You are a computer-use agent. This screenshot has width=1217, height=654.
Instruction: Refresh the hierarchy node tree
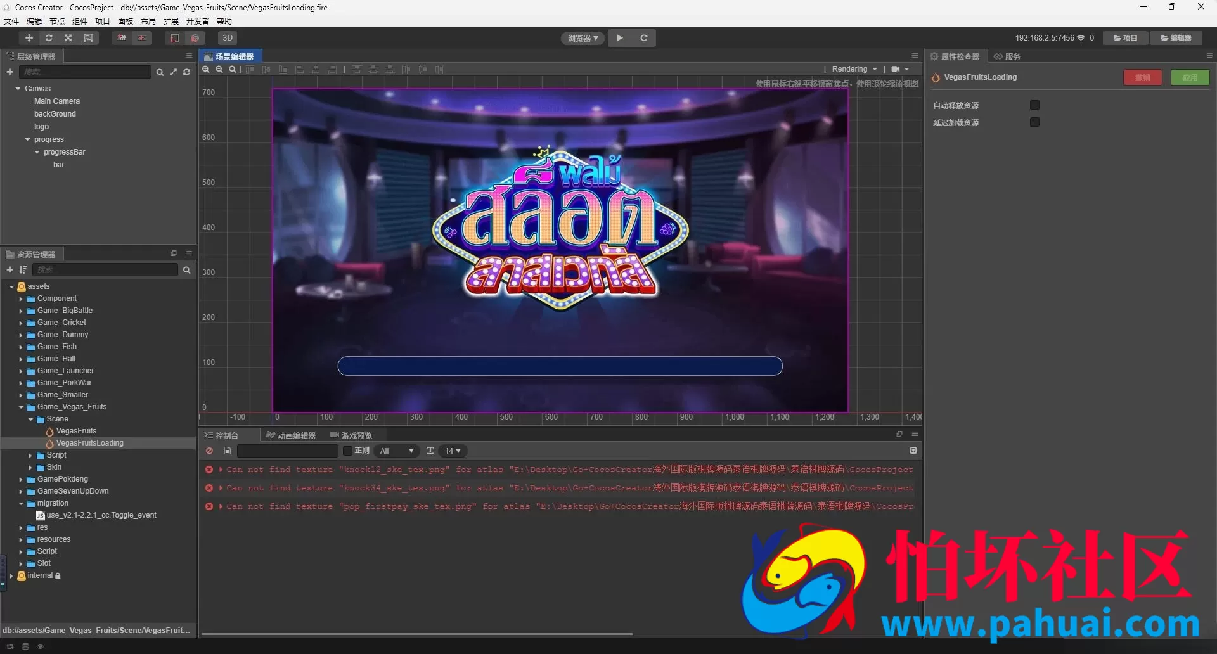(186, 73)
